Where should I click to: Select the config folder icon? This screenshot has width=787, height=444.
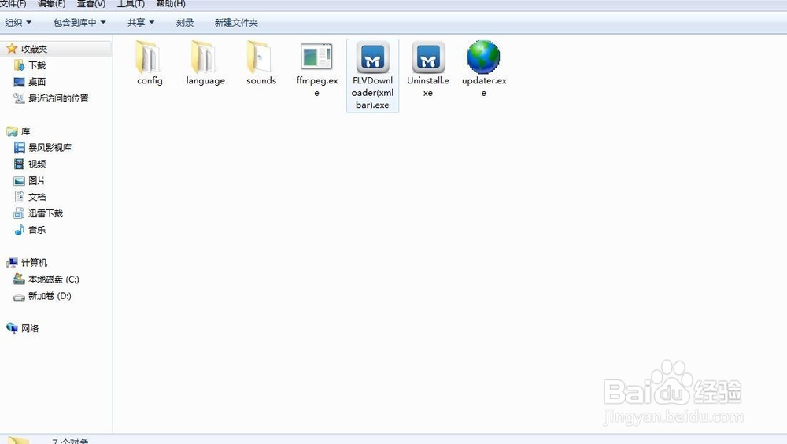click(149, 57)
